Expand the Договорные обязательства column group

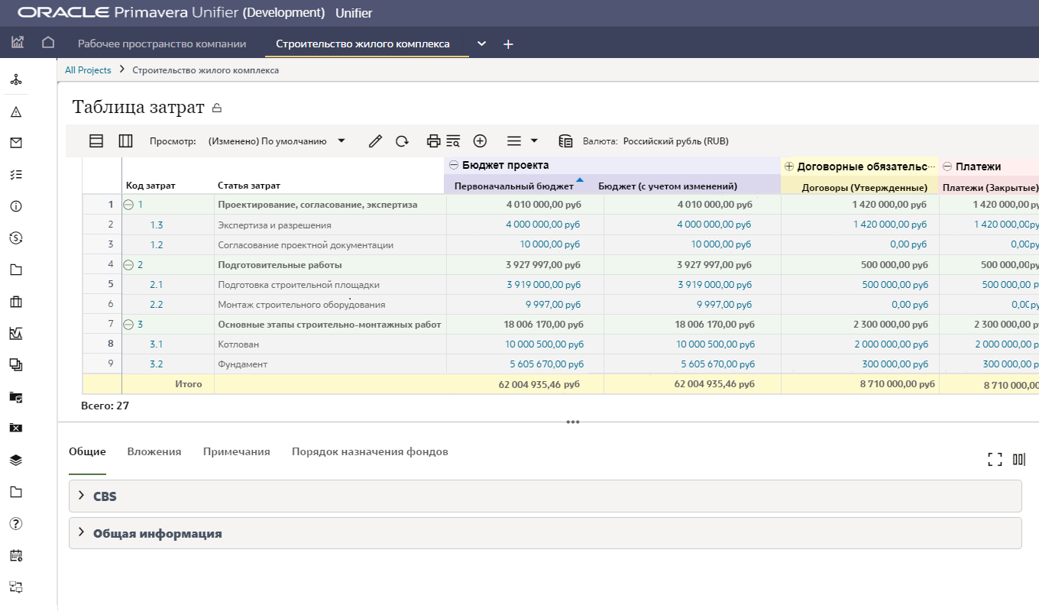pos(789,166)
